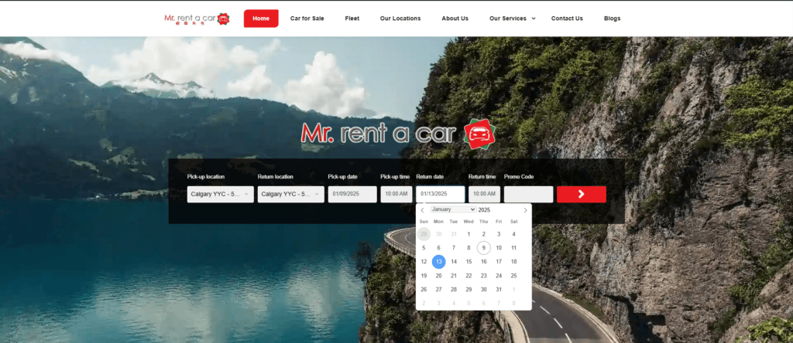
Task: Open Blogs page
Action: pyautogui.click(x=612, y=19)
